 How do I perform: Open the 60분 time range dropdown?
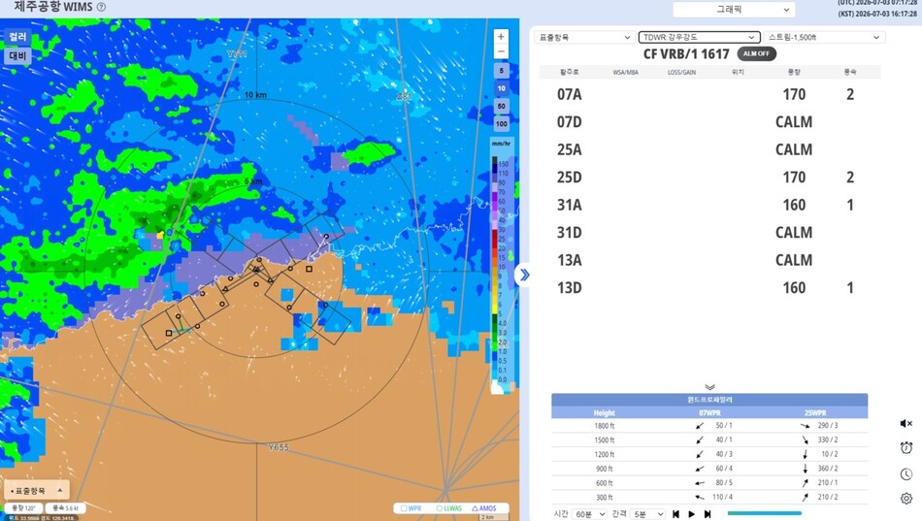click(x=590, y=514)
